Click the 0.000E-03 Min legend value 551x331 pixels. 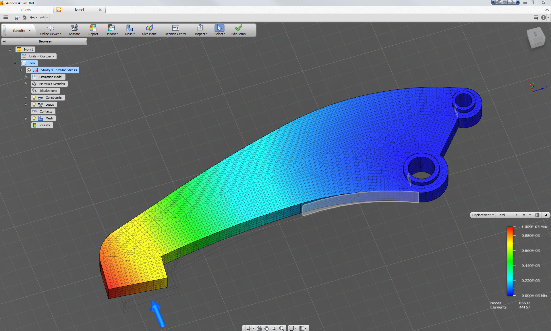pos(535,296)
